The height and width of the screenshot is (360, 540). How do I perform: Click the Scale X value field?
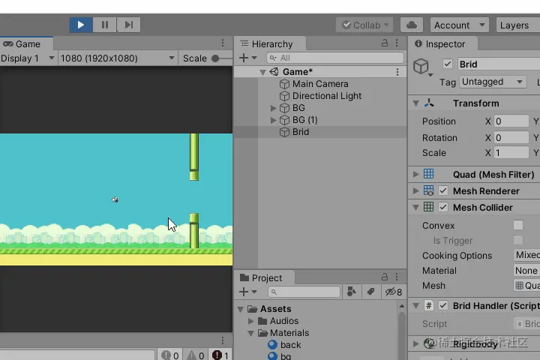coord(511,152)
